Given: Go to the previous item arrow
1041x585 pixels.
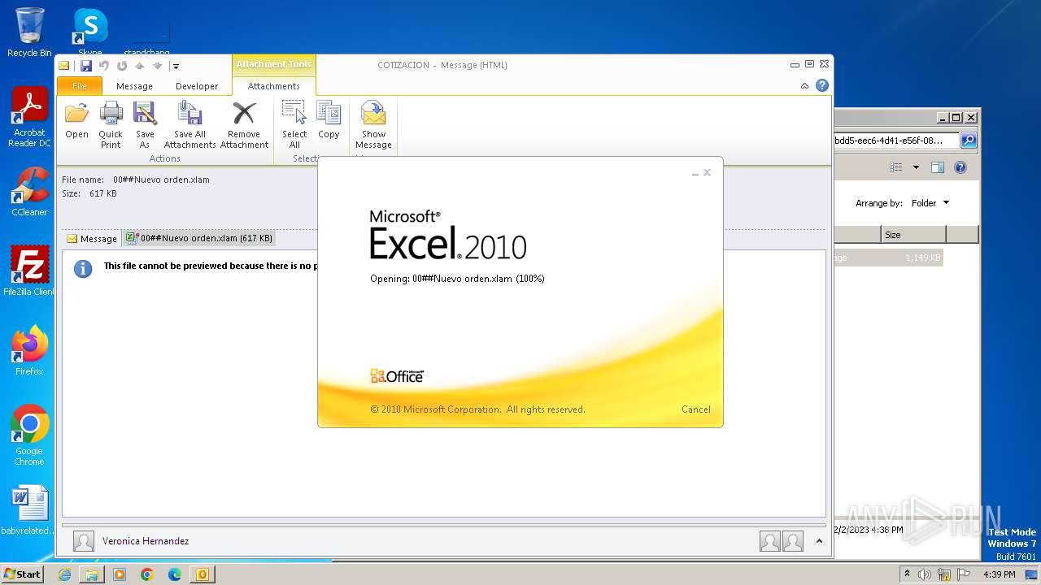Looking at the screenshot, I should (139, 66).
